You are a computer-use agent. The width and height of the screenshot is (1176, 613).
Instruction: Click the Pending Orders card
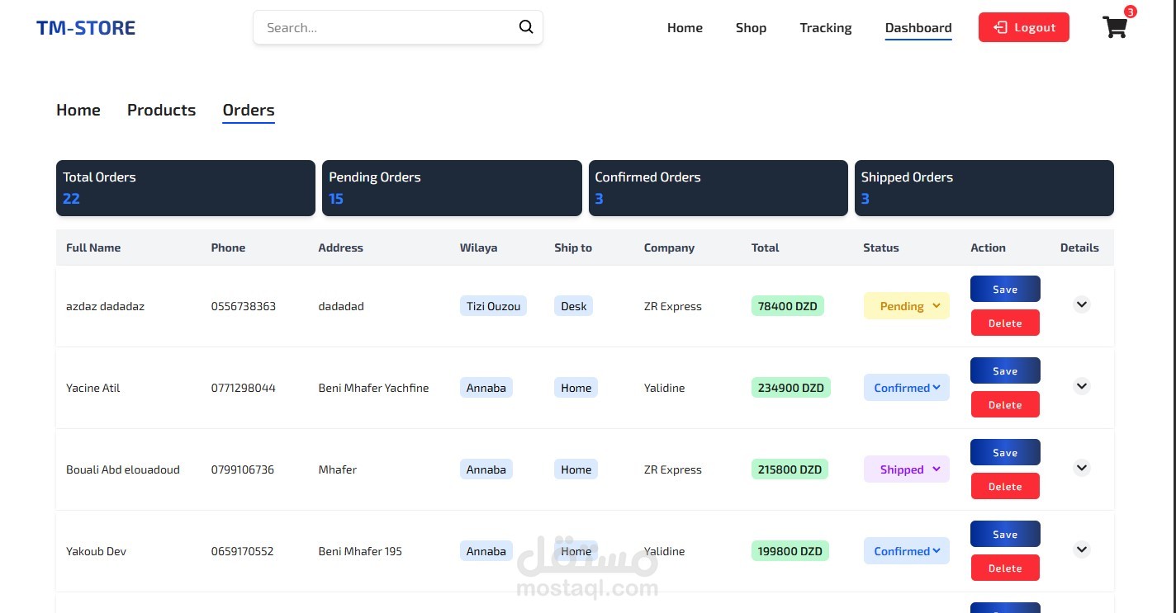tap(452, 188)
